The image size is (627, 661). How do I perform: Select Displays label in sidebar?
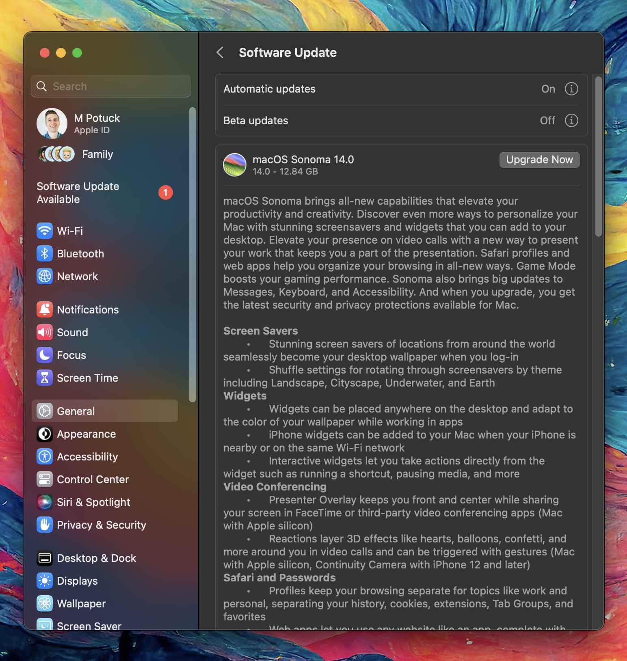(x=77, y=581)
